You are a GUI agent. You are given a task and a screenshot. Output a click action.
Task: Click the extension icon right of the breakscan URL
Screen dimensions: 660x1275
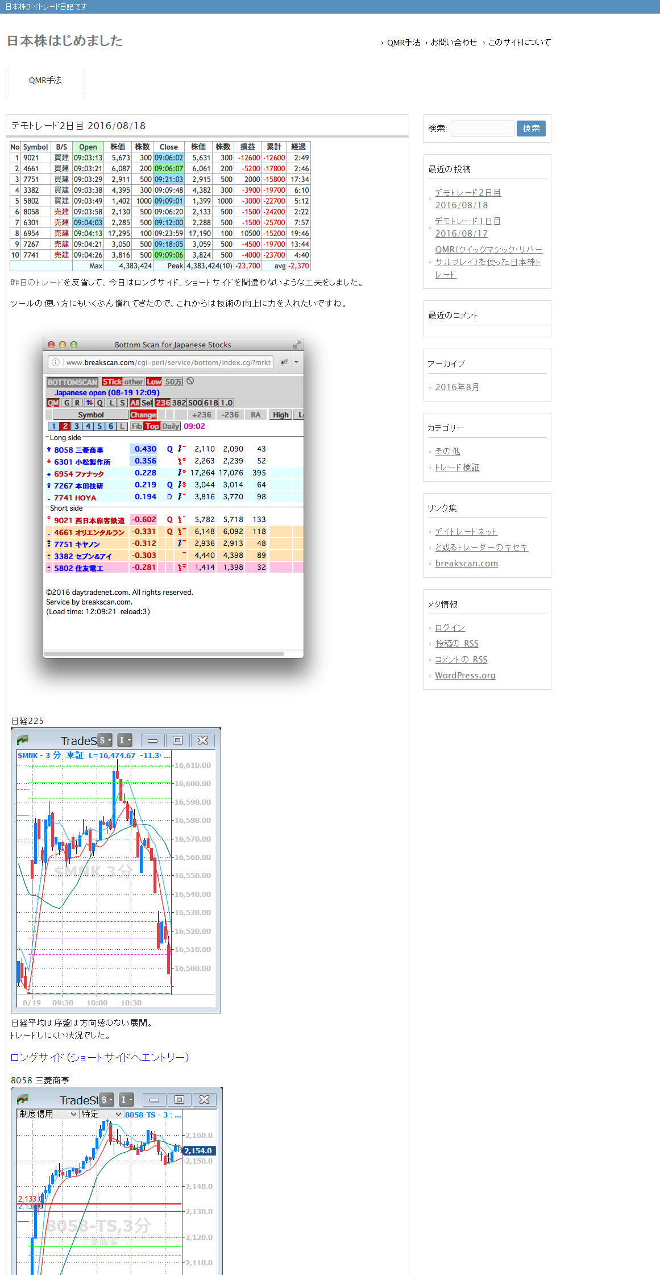[284, 362]
